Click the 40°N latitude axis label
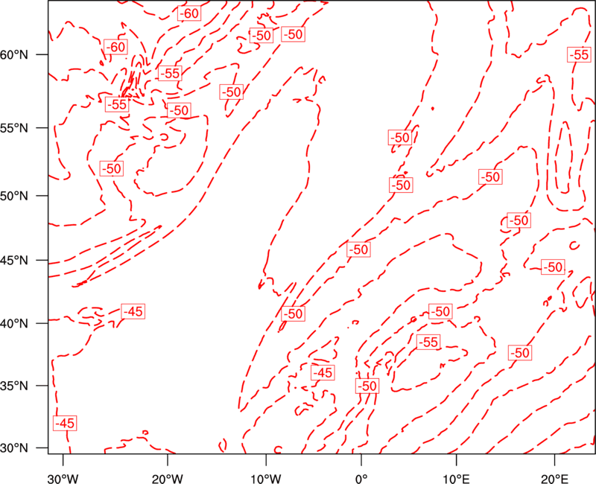 pyautogui.click(x=14, y=323)
